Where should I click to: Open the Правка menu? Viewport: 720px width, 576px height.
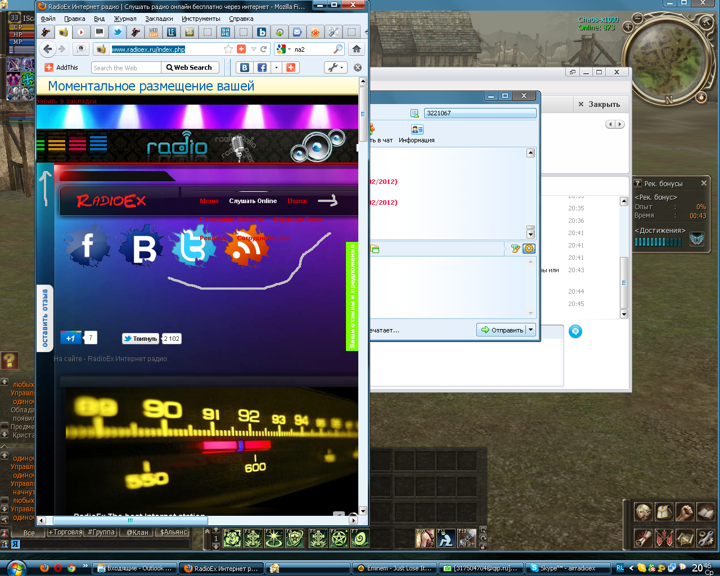point(75,19)
